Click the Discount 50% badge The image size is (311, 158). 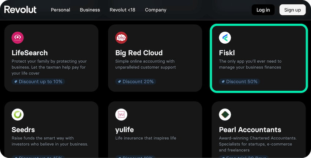[239, 82]
